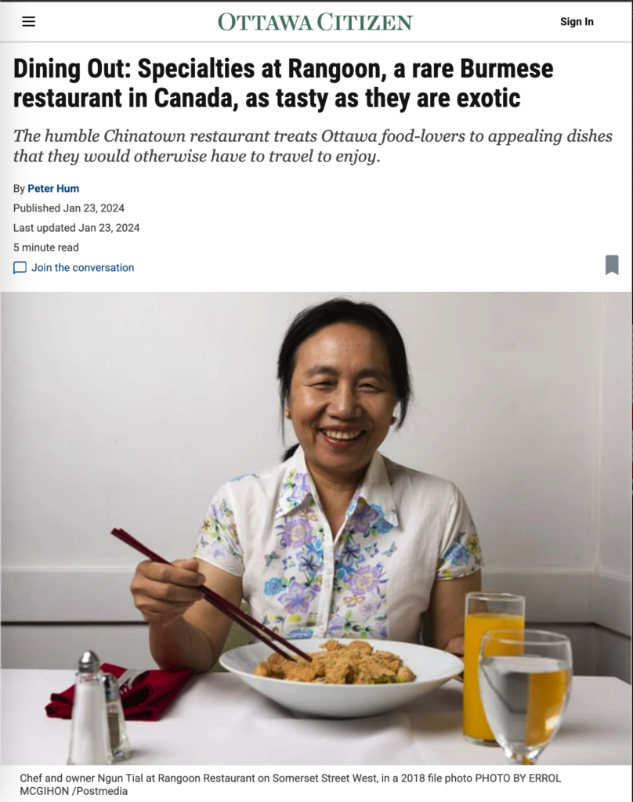
Task: Click the red napkin on the table
Action: pyautogui.click(x=119, y=692)
